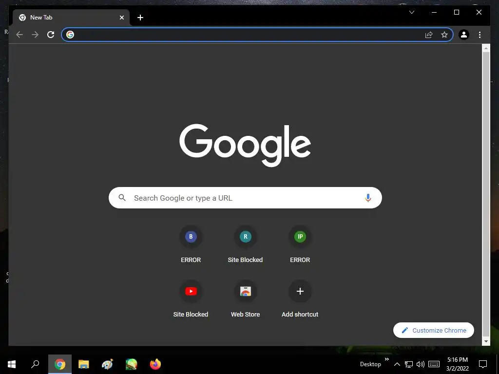Click the magnifier icon in search box
This screenshot has height=374, width=499.
(x=122, y=198)
